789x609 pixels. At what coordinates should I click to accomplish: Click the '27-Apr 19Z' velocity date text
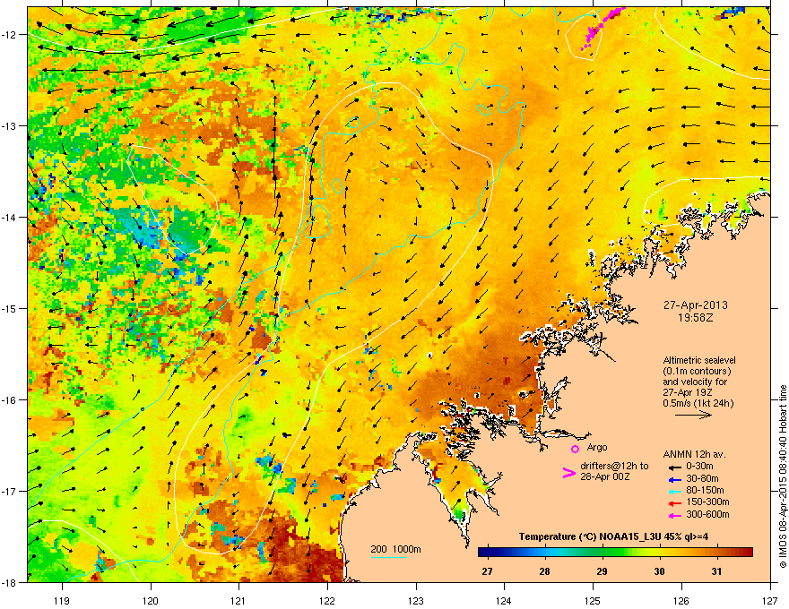point(688,392)
